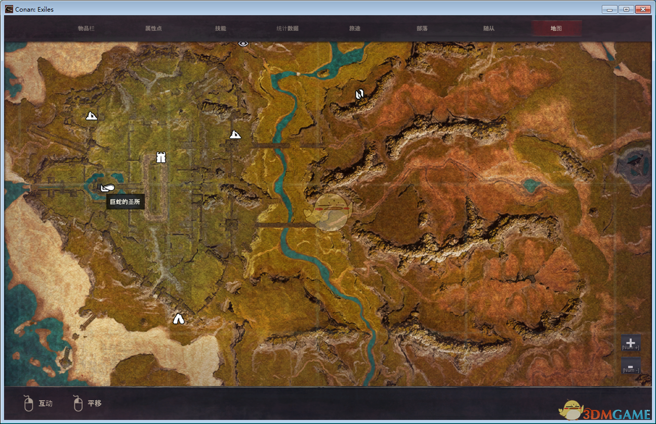Select the camp marker northwest of the tower
656x424 pixels.
[x=91, y=116]
